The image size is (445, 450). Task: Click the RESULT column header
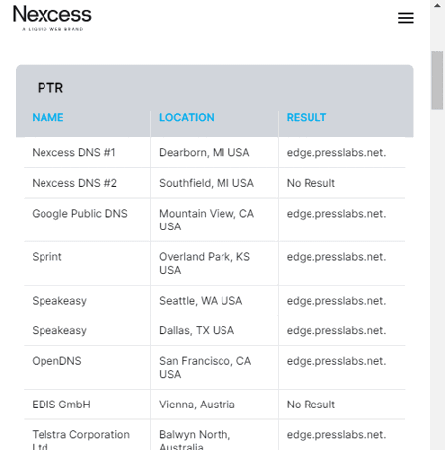[307, 117]
